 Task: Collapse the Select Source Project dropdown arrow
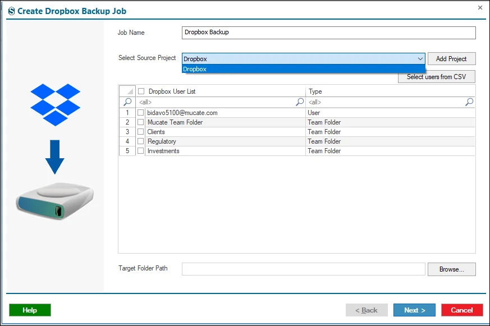pos(420,59)
